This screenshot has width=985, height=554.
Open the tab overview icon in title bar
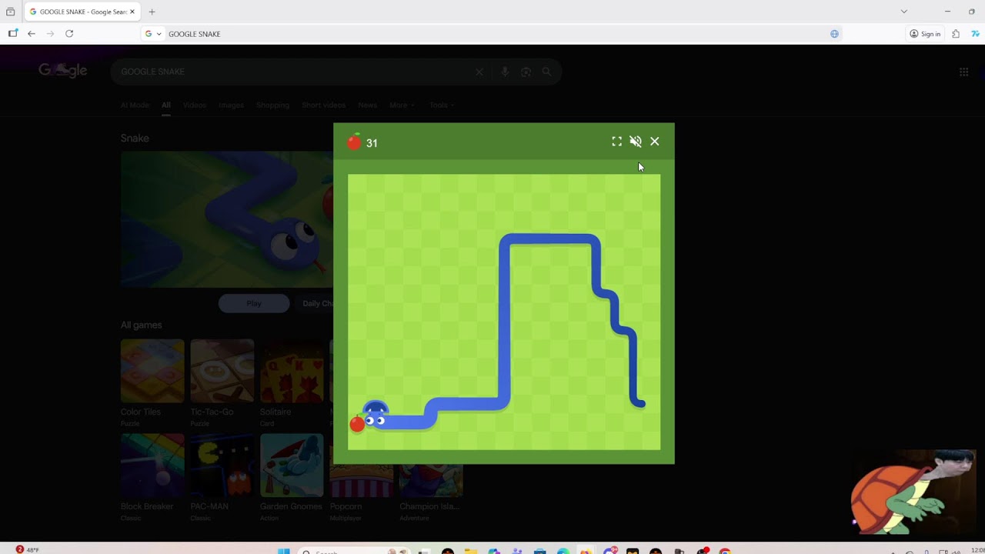click(10, 12)
